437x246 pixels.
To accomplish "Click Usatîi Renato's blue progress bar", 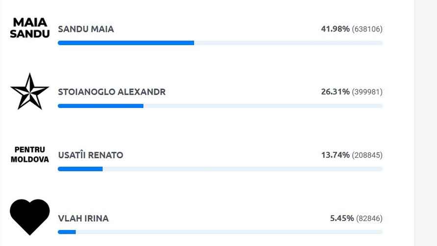I will [x=80, y=169].
